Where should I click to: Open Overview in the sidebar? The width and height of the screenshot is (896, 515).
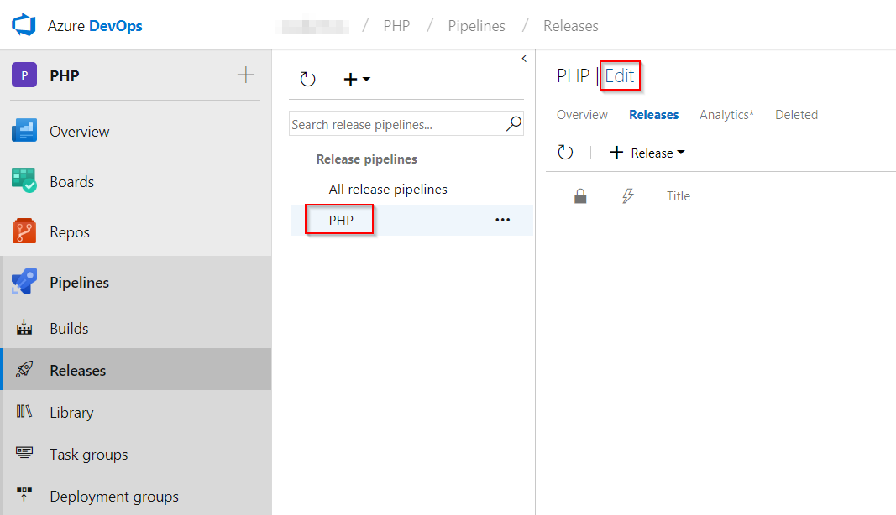80,132
